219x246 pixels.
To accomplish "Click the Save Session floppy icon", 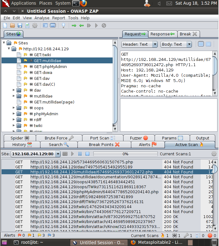I will [20, 25].
